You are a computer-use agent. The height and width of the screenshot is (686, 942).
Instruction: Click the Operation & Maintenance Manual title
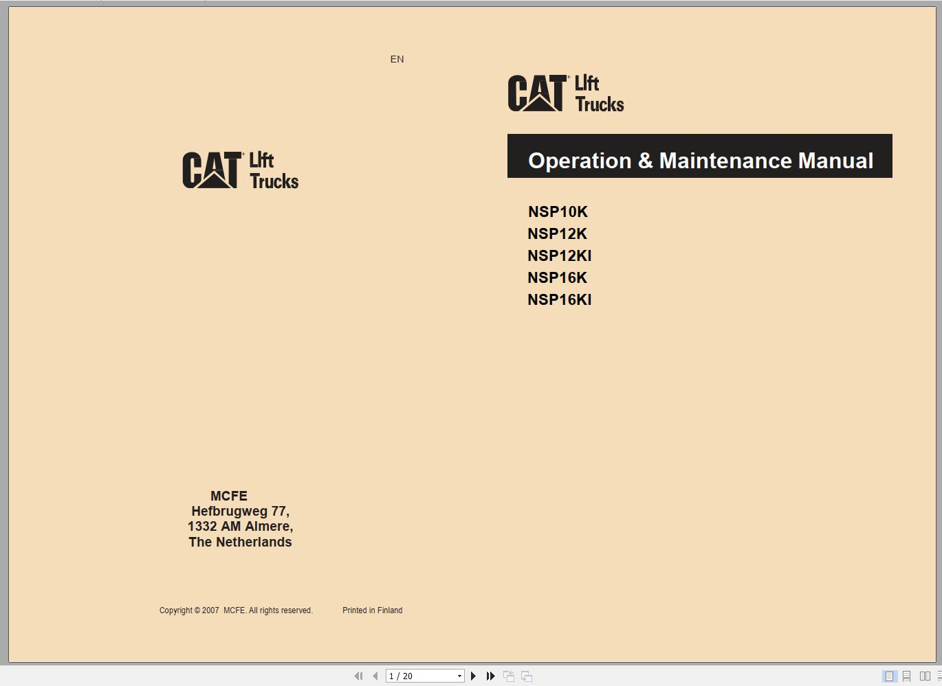click(700, 161)
